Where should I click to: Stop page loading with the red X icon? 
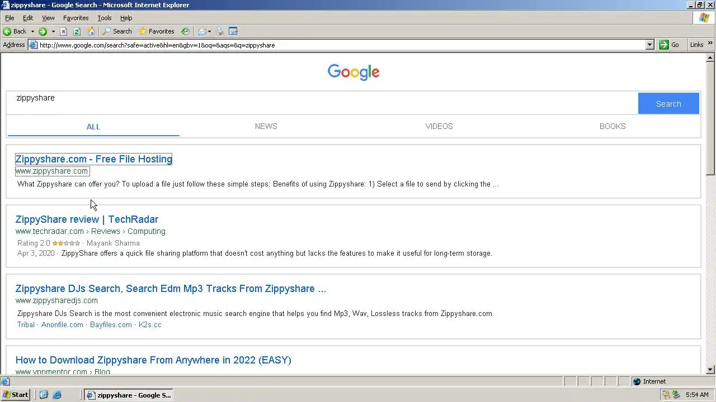64,31
